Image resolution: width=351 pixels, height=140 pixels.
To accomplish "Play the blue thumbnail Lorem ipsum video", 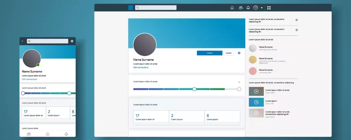I will tap(256, 102).
